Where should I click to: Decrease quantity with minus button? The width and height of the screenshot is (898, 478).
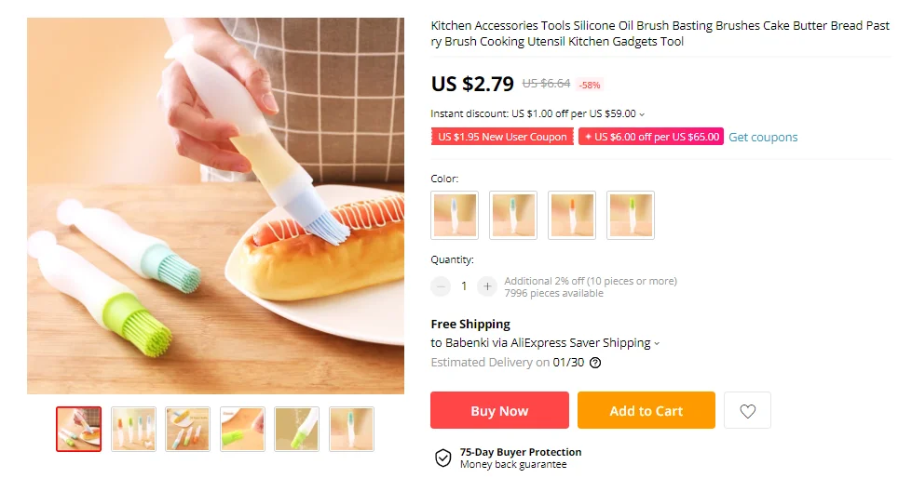click(441, 286)
